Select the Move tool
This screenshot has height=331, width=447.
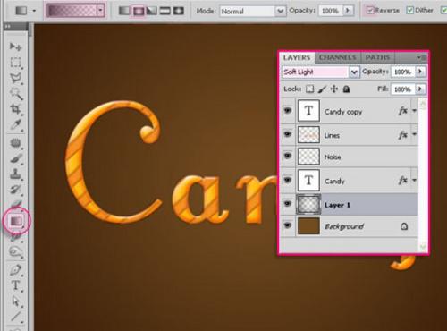pyautogui.click(x=15, y=47)
